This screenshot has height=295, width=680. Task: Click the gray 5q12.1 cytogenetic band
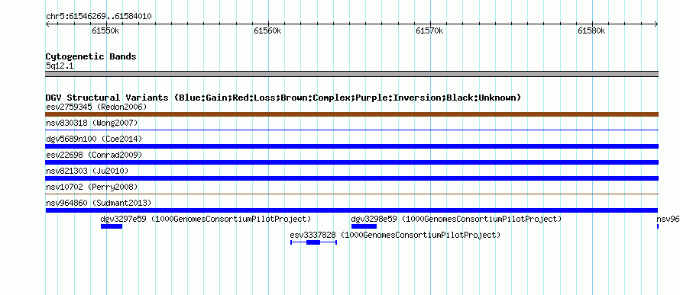351,74
